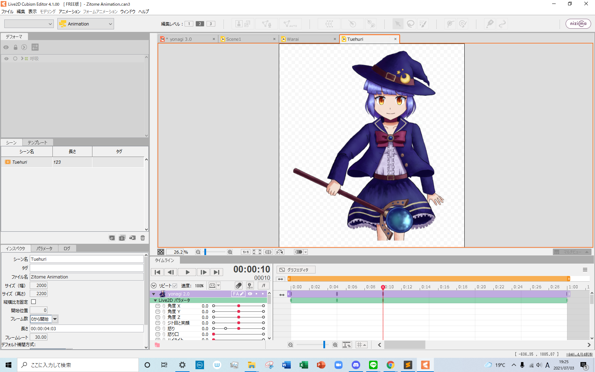Open the display toggle dropdown arrow below canvas
Image resolution: width=595 pixels, height=372 pixels.
pyautogui.click(x=306, y=252)
